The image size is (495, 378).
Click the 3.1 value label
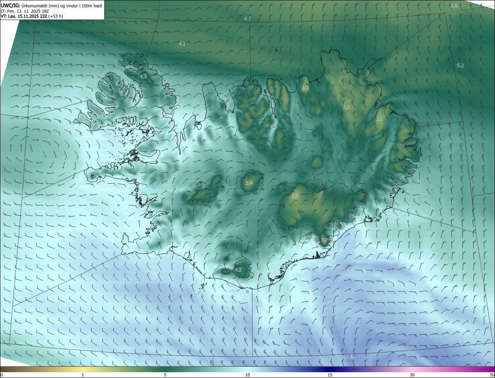pos(379,119)
